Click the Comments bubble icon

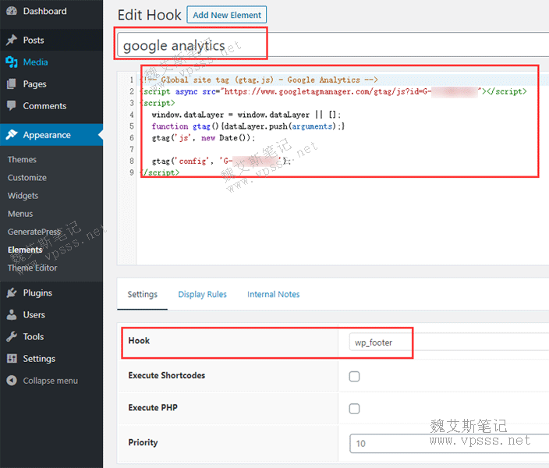click(x=12, y=106)
